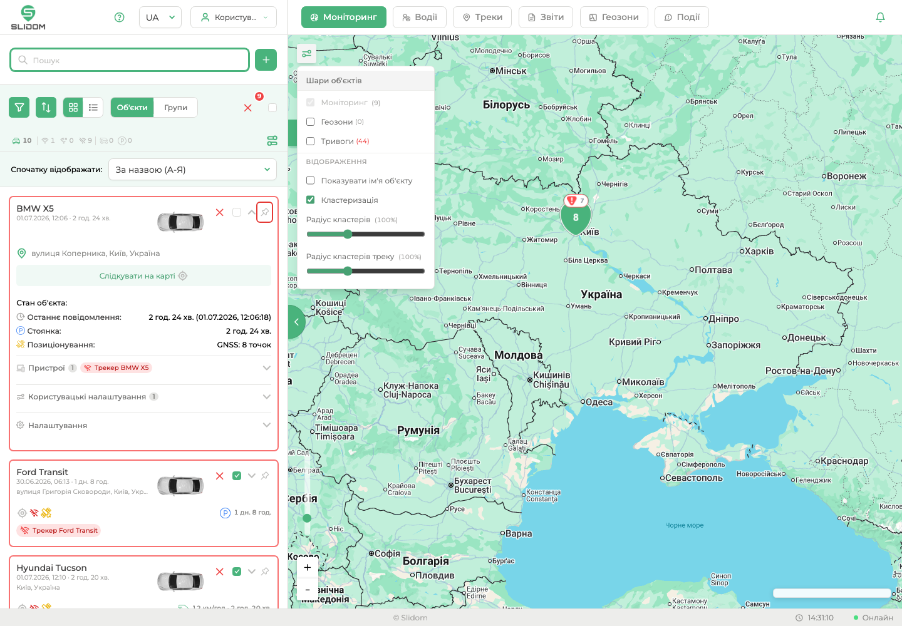Expand the Пристрої section
Image resolution: width=902 pixels, height=626 pixels.
(143, 368)
